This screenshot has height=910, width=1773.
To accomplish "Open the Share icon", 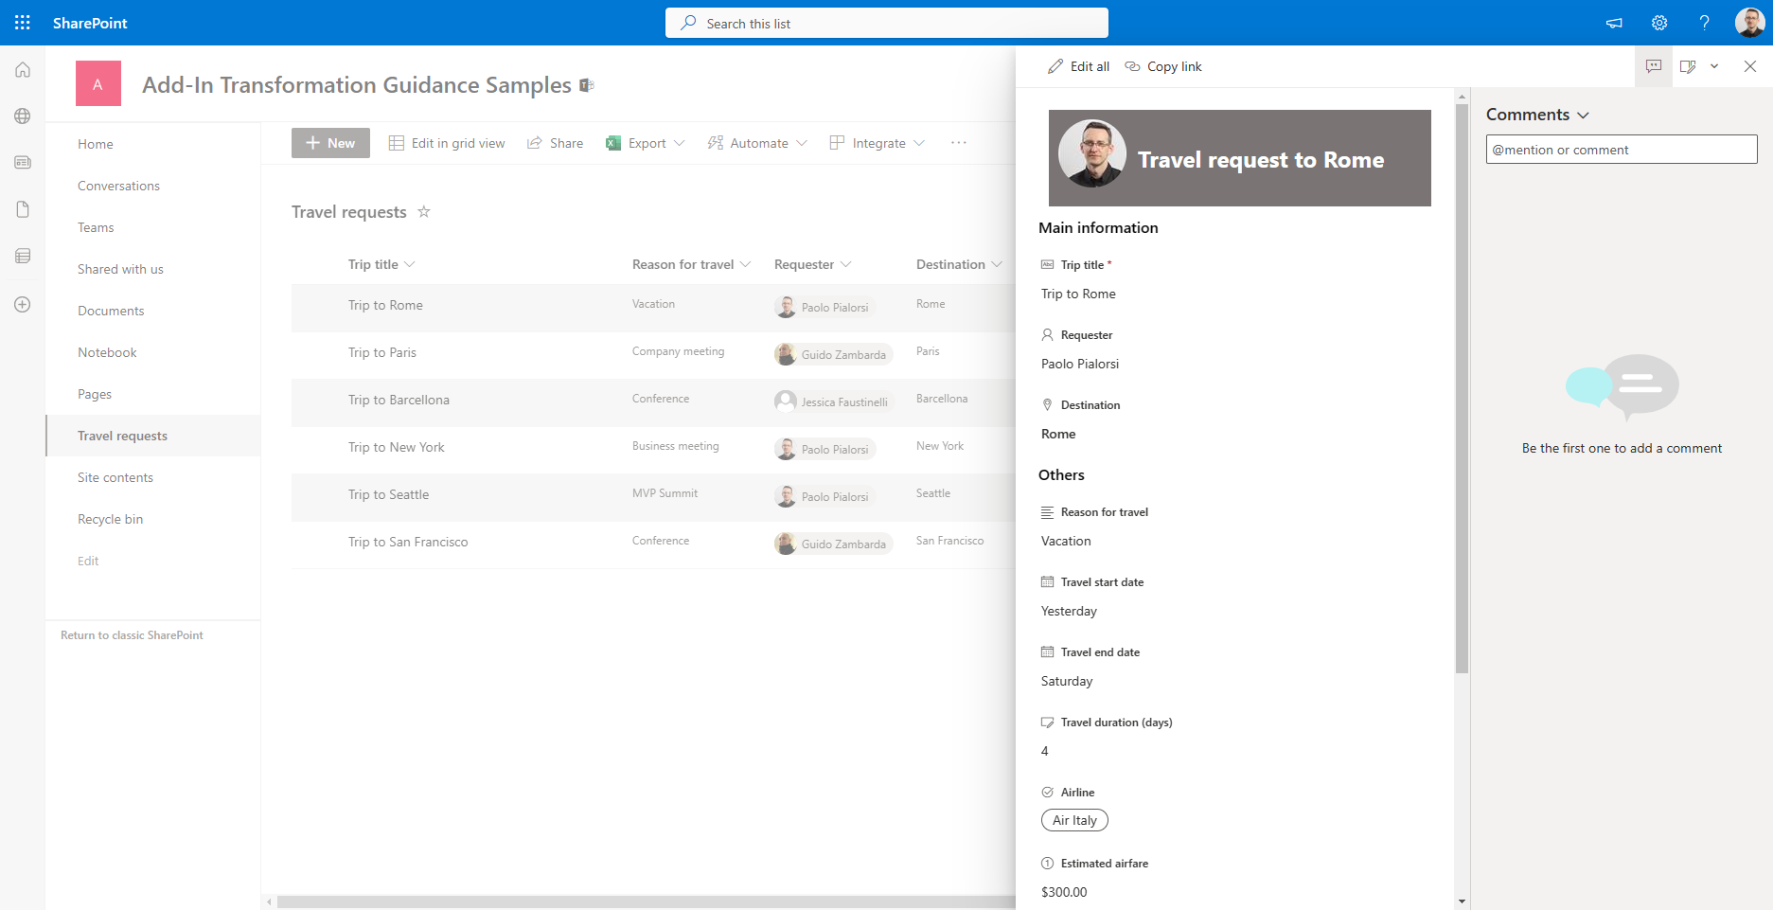I will point(535,142).
